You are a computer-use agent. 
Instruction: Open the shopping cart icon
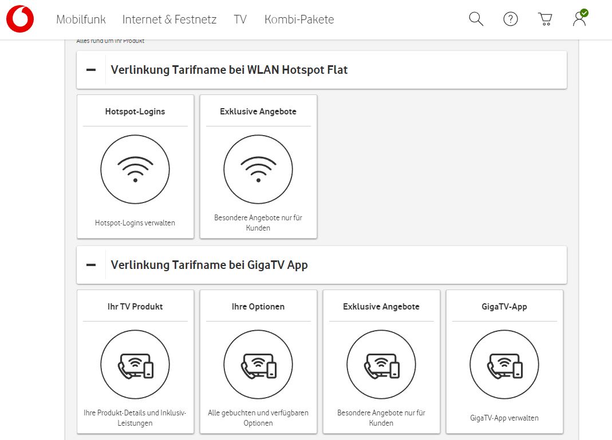click(544, 19)
